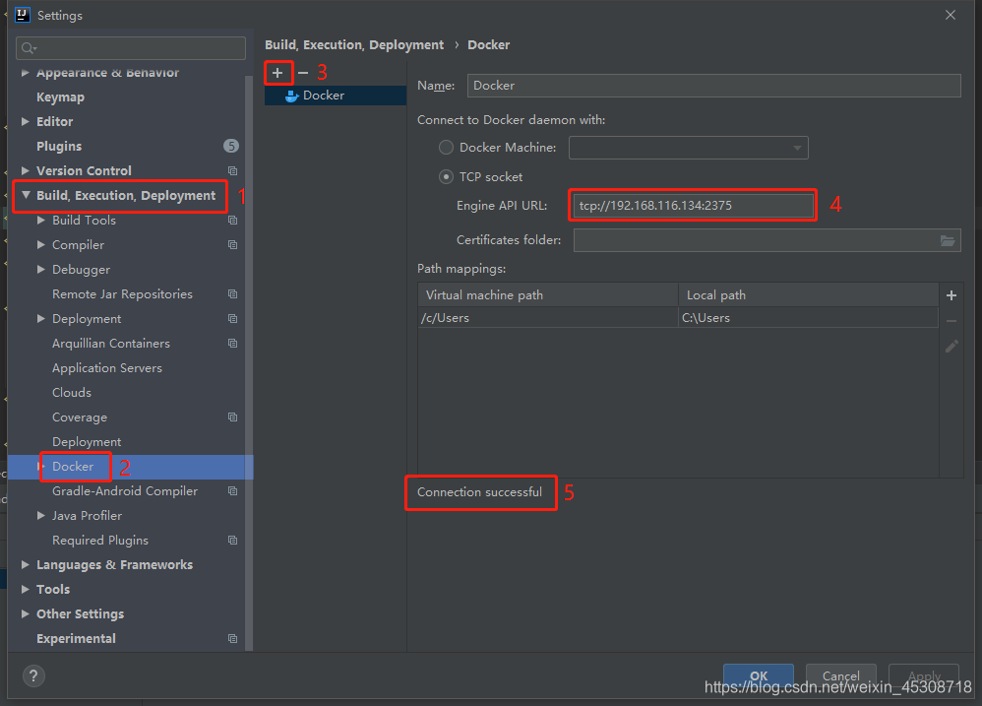This screenshot has width=982, height=706.
Task: Click the Name input field
Action: pos(714,86)
